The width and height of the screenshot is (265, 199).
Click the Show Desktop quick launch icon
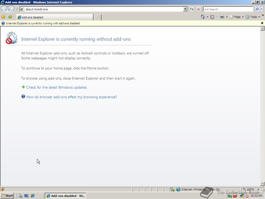tap(26, 196)
